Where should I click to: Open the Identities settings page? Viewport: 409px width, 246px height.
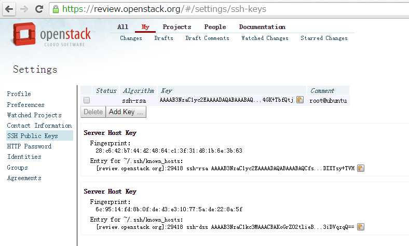24,157
